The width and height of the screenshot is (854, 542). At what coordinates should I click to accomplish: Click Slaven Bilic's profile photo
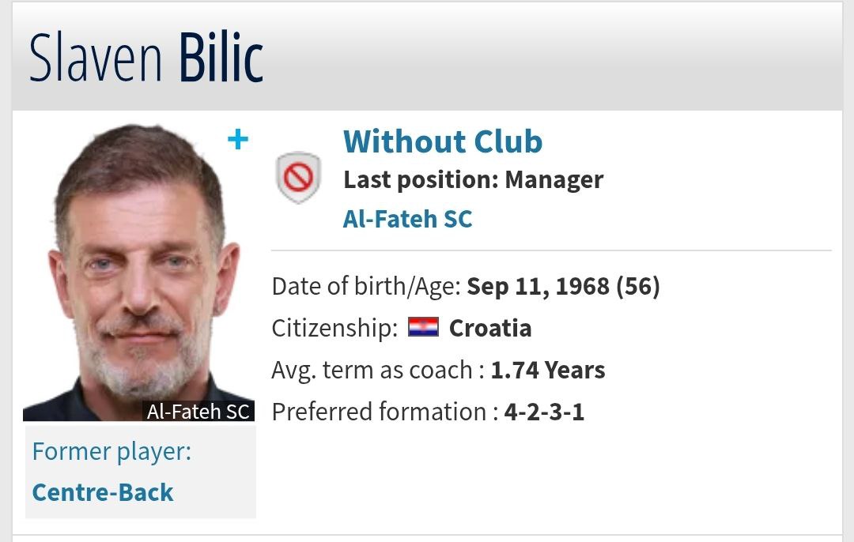click(138, 269)
